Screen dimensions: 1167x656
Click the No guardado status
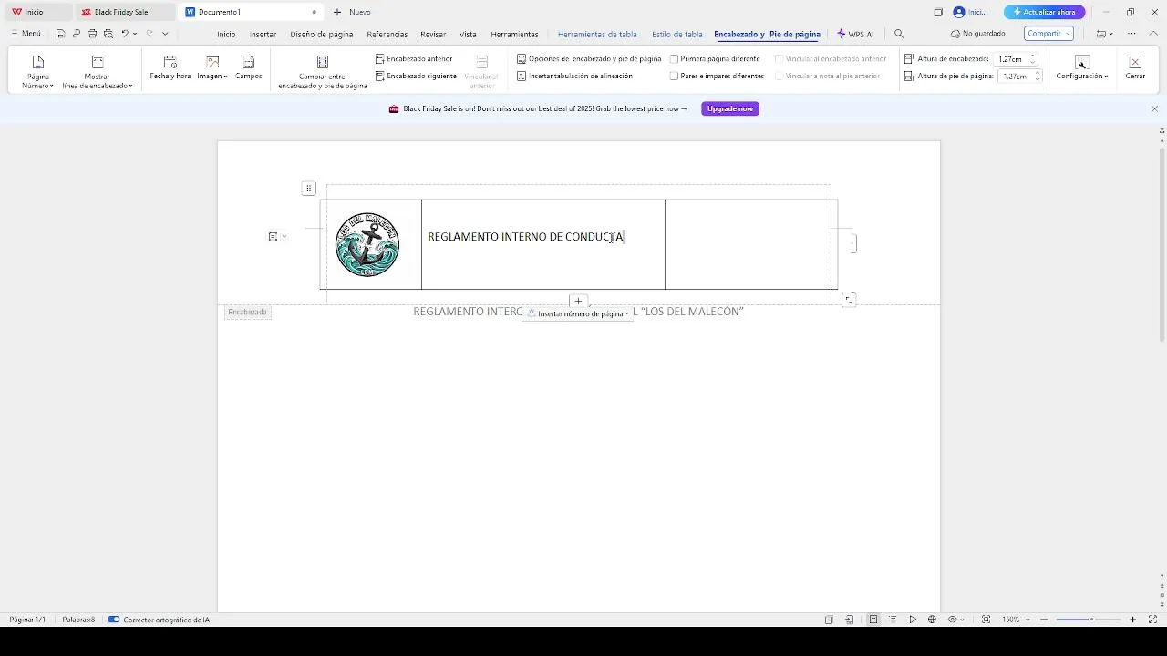click(978, 34)
